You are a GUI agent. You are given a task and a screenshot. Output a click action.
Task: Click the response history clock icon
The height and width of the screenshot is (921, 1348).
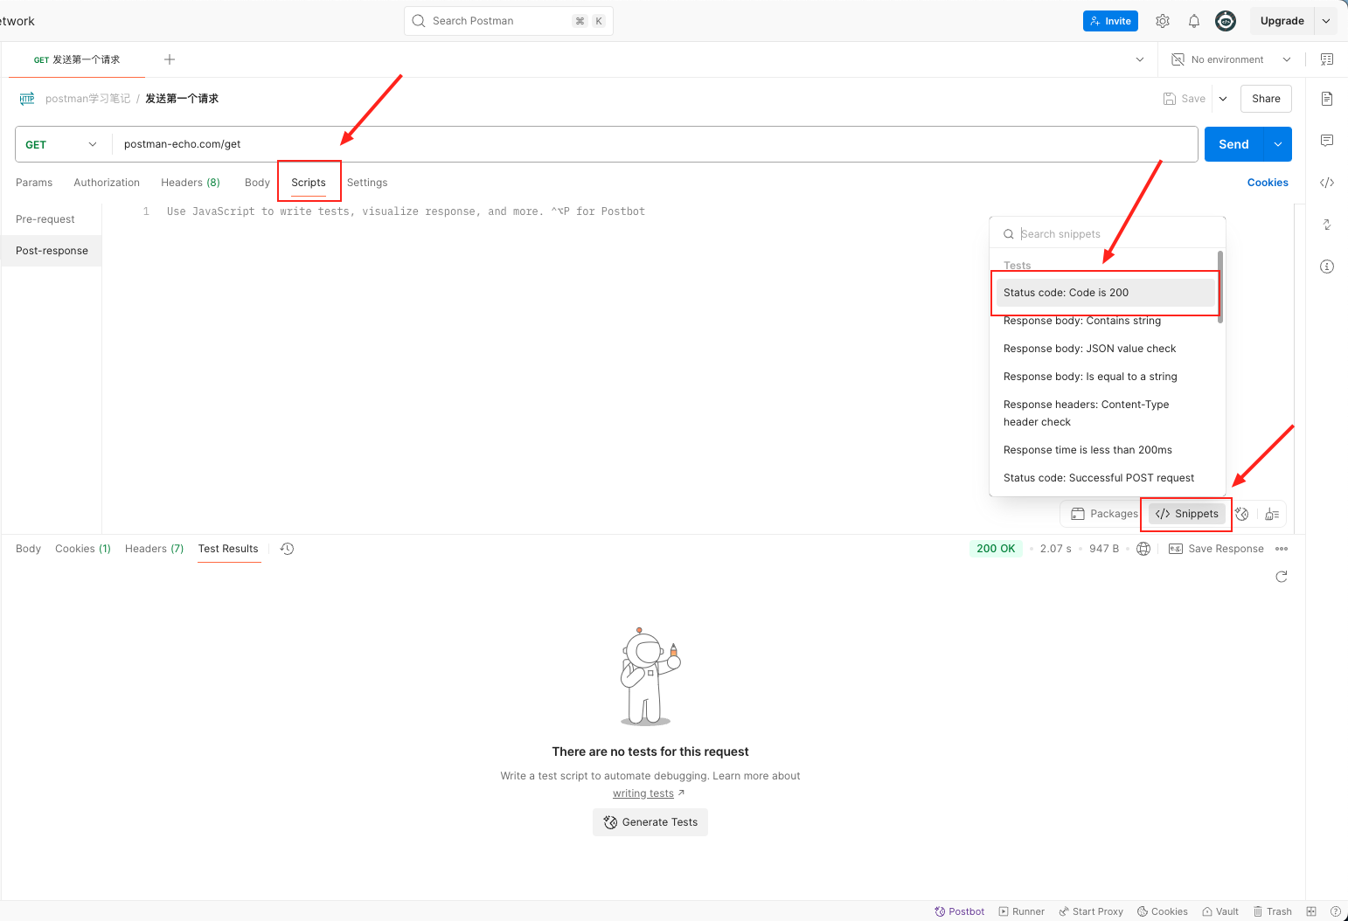pos(287,549)
